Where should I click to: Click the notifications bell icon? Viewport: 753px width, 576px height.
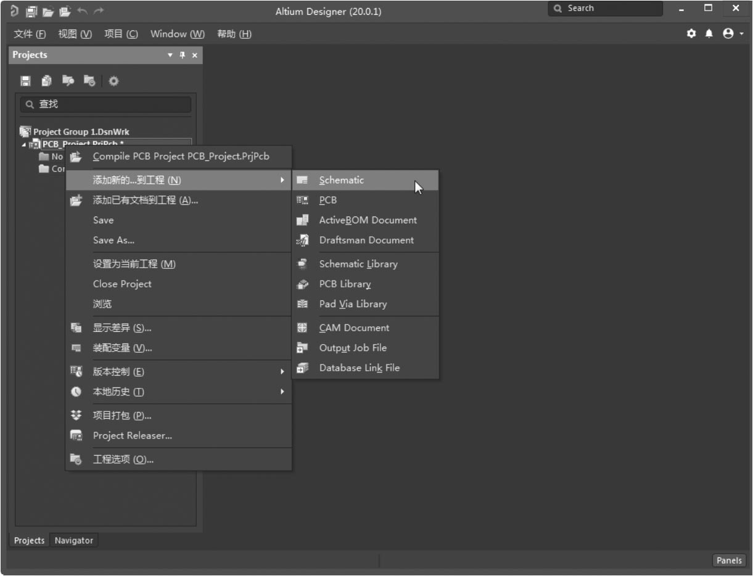point(709,34)
